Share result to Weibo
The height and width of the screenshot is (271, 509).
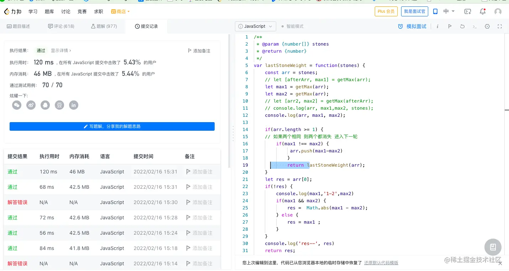[x=31, y=105]
